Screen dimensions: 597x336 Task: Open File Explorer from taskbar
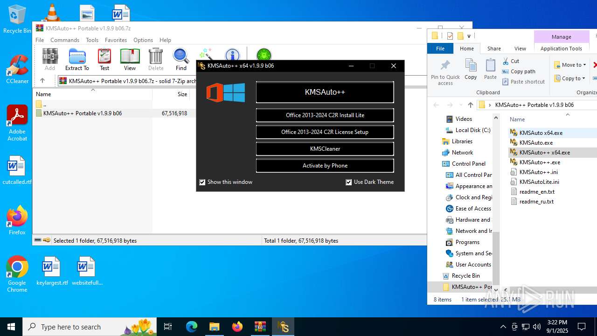click(x=214, y=327)
